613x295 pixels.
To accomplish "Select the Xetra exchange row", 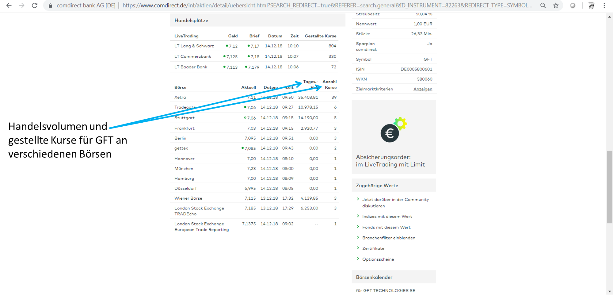I will point(180,97).
